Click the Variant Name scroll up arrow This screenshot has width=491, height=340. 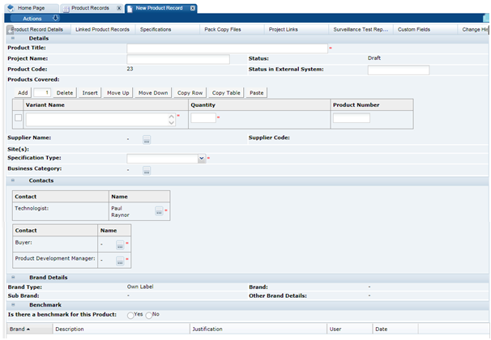(171, 117)
